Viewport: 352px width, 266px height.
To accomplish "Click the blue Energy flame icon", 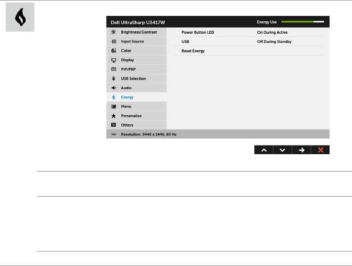I will tap(114, 97).
